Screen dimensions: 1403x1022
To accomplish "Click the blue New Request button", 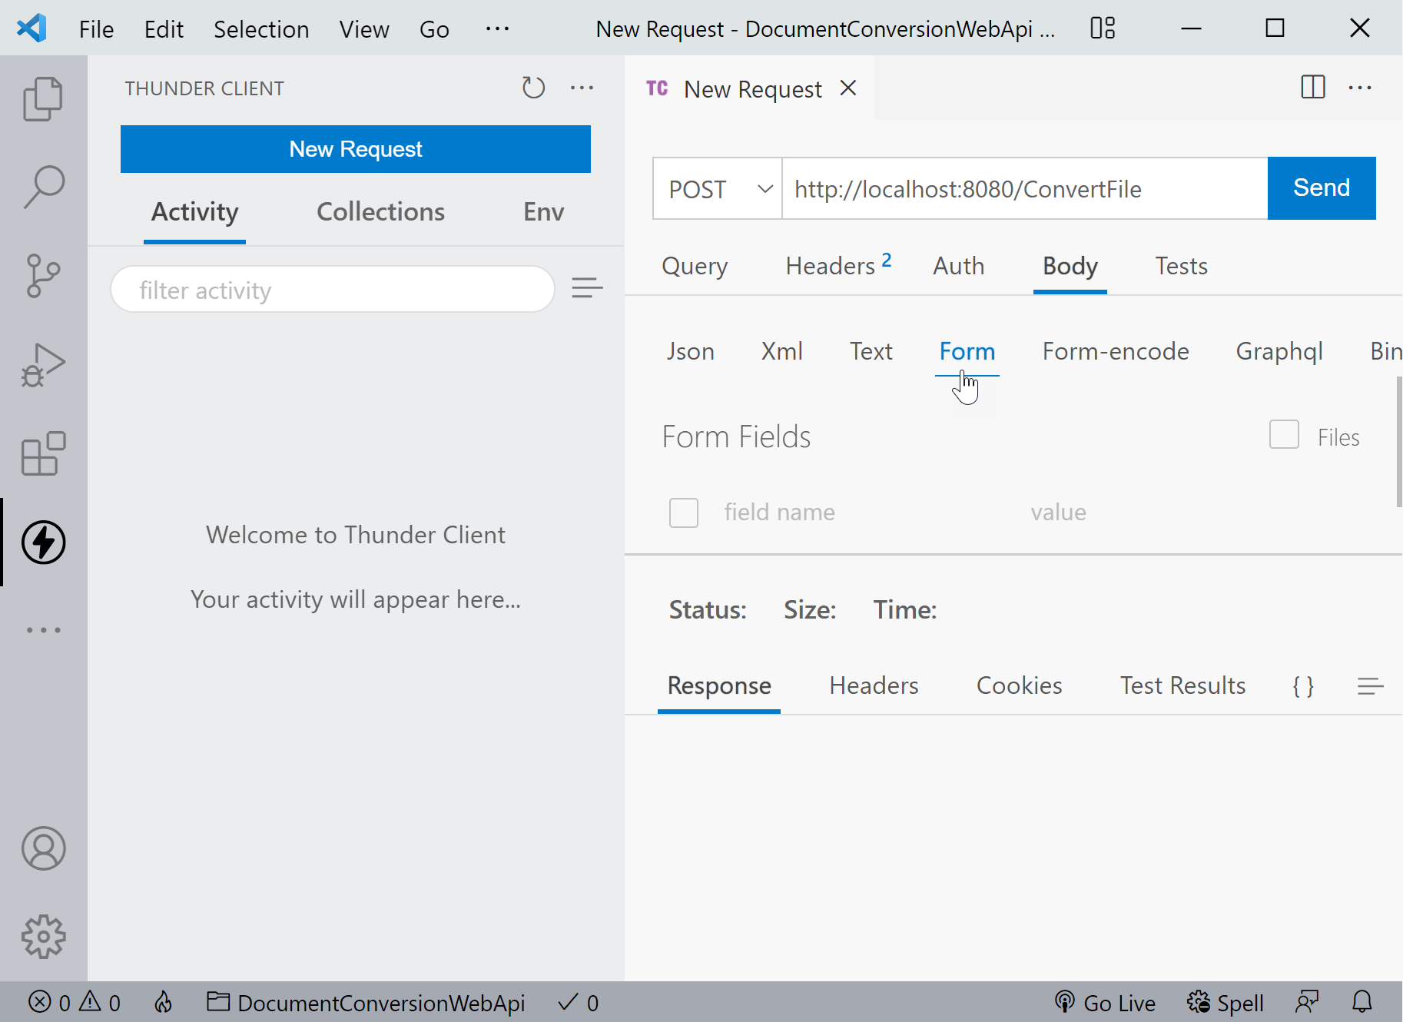I will [355, 149].
